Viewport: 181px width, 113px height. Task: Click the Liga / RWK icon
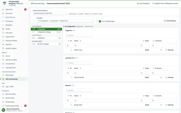3,87
